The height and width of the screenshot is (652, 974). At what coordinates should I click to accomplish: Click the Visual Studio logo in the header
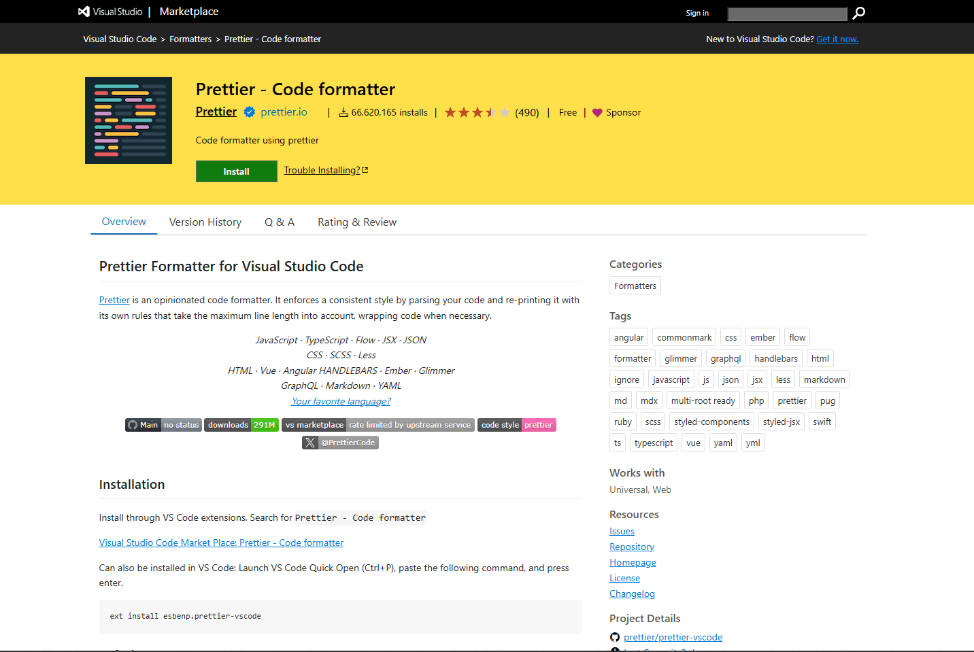click(84, 11)
